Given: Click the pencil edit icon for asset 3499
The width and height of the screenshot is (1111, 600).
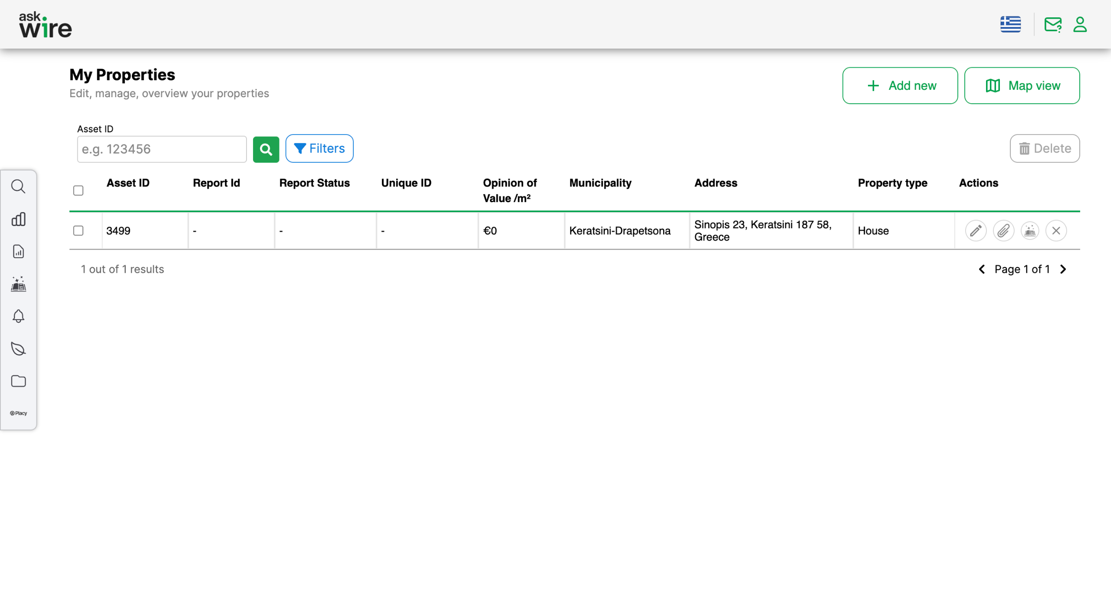Looking at the screenshot, I should point(976,231).
